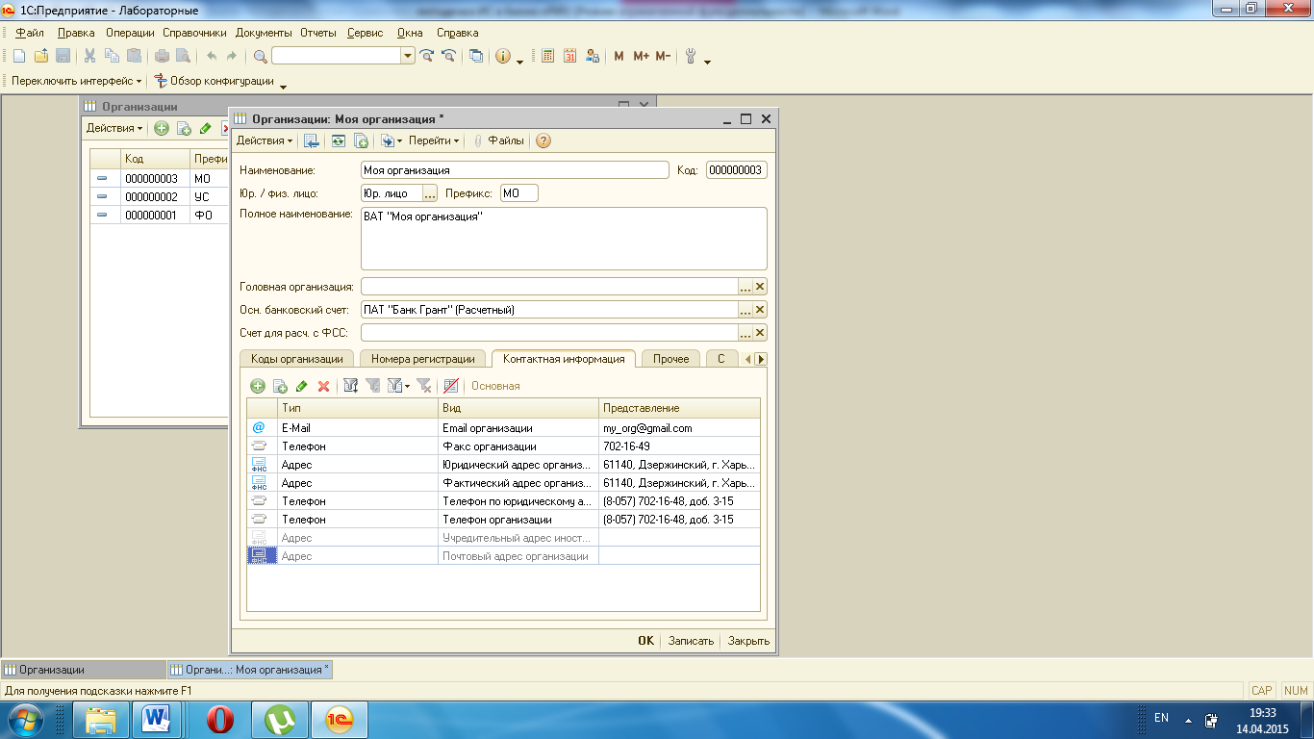The height and width of the screenshot is (739, 1314).
Task: Open the windows list icon
Action: coord(476,56)
